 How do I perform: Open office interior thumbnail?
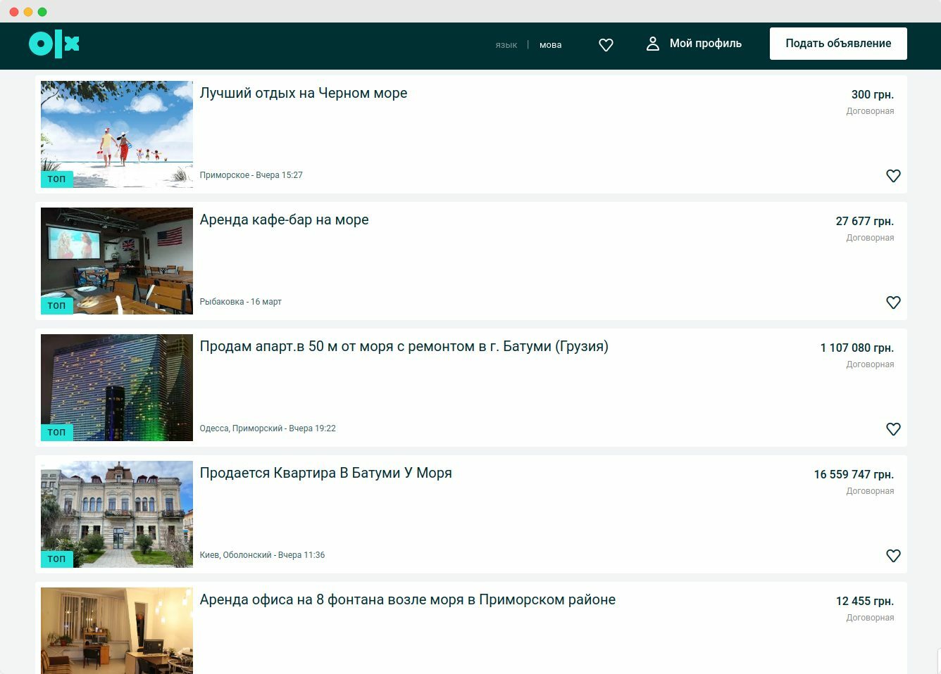117,630
